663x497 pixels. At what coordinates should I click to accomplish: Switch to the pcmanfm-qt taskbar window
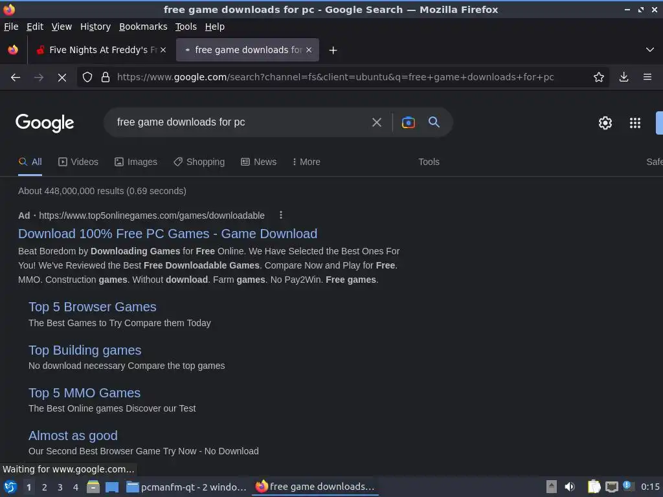[x=186, y=487]
